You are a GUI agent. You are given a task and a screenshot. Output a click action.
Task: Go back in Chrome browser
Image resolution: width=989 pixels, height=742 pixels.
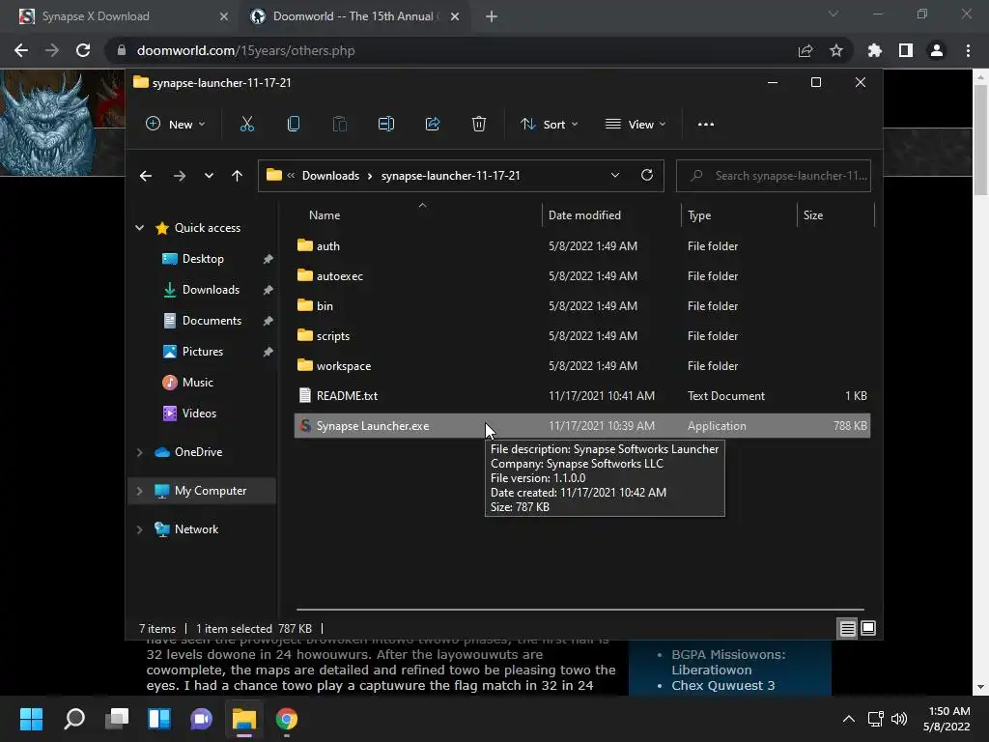21,50
